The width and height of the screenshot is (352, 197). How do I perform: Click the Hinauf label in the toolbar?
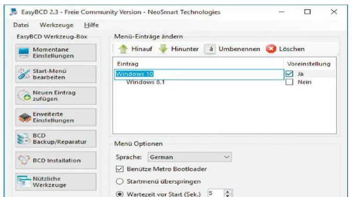(x=142, y=49)
